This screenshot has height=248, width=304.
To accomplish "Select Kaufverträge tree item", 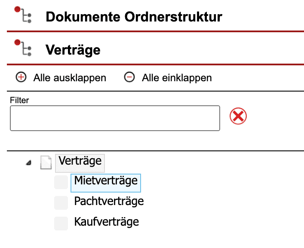I will 106,222.
